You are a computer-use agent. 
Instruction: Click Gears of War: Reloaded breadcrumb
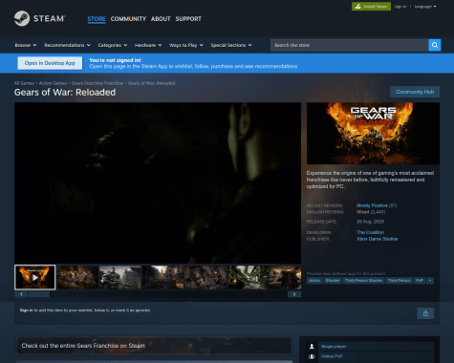tap(152, 83)
